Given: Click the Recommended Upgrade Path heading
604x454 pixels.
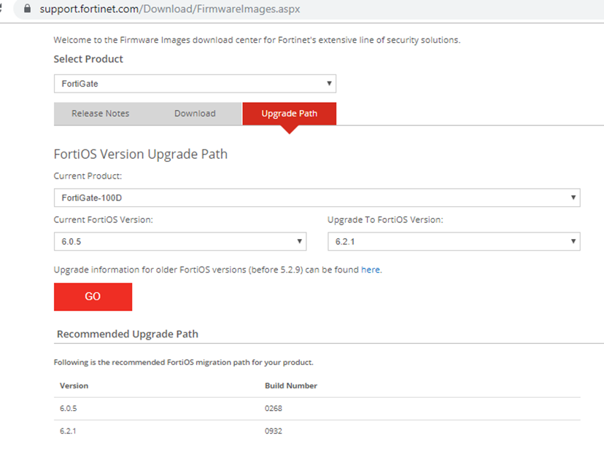Looking at the screenshot, I should pos(127,334).
